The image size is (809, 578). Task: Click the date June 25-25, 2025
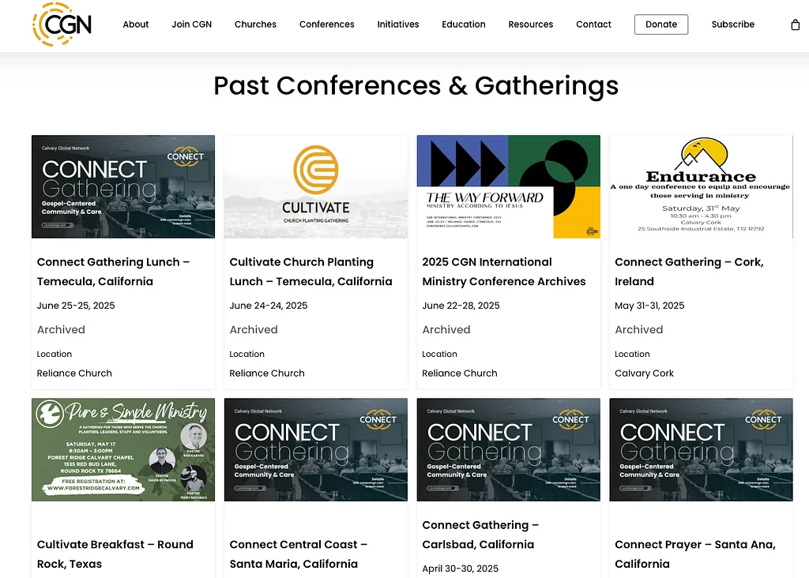pyautogui.click(x=76, y=306)
